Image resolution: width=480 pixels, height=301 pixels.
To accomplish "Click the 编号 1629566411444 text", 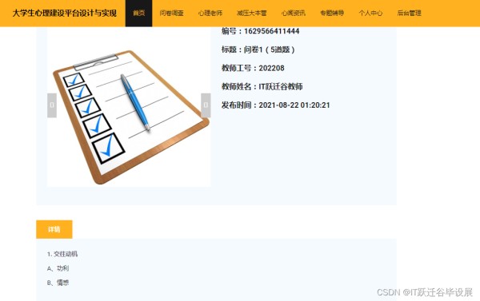I will click(x=260, y=31).
